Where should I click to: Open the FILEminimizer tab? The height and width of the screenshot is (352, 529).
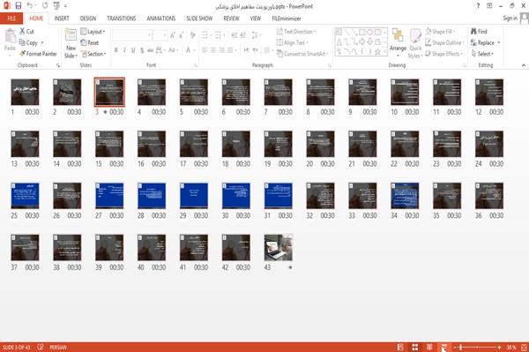(x=286, y=19)
